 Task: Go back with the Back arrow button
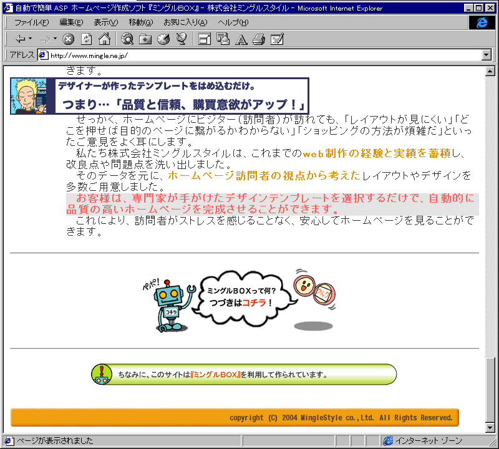[x=21, y=39]
